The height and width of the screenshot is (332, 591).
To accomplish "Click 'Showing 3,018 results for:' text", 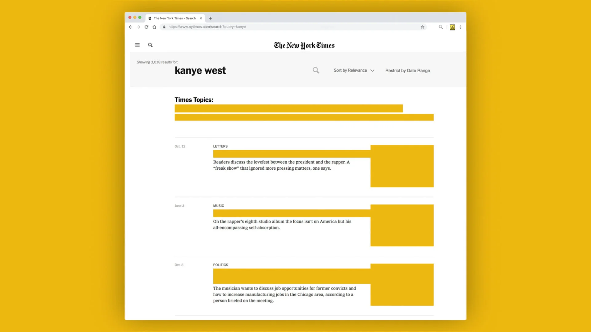I will click(157, 62).
